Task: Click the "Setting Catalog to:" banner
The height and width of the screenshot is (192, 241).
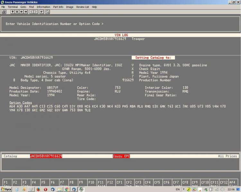Action: click(153, 58)
